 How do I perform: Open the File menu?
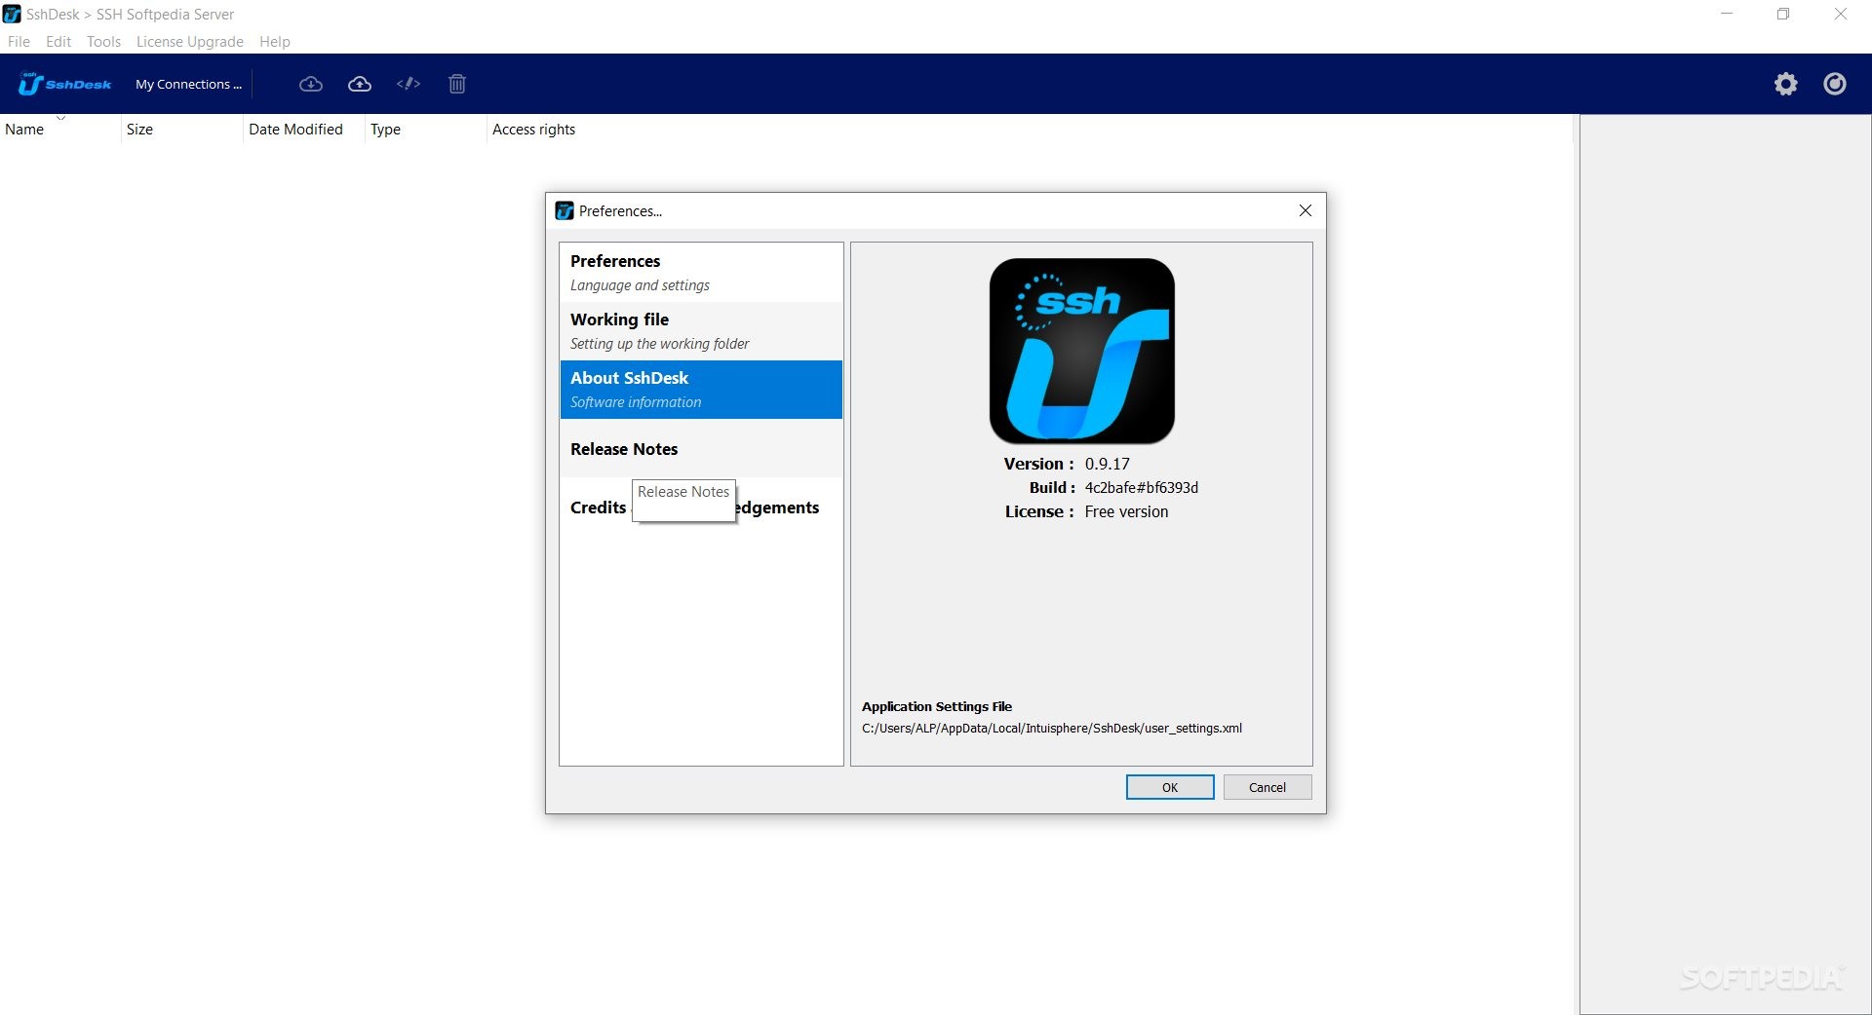[19, 41]
